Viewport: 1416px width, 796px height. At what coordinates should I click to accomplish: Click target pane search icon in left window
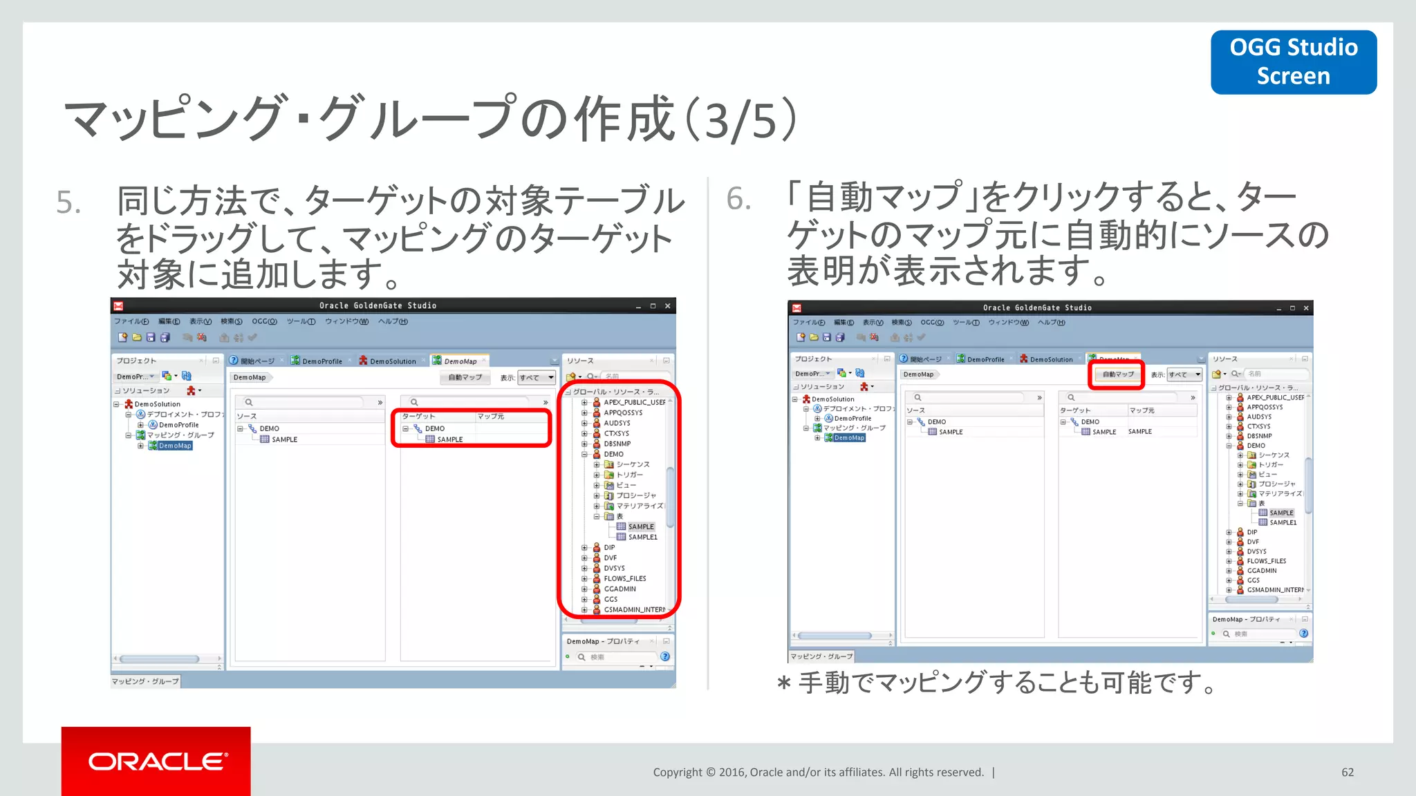[414, 402]
